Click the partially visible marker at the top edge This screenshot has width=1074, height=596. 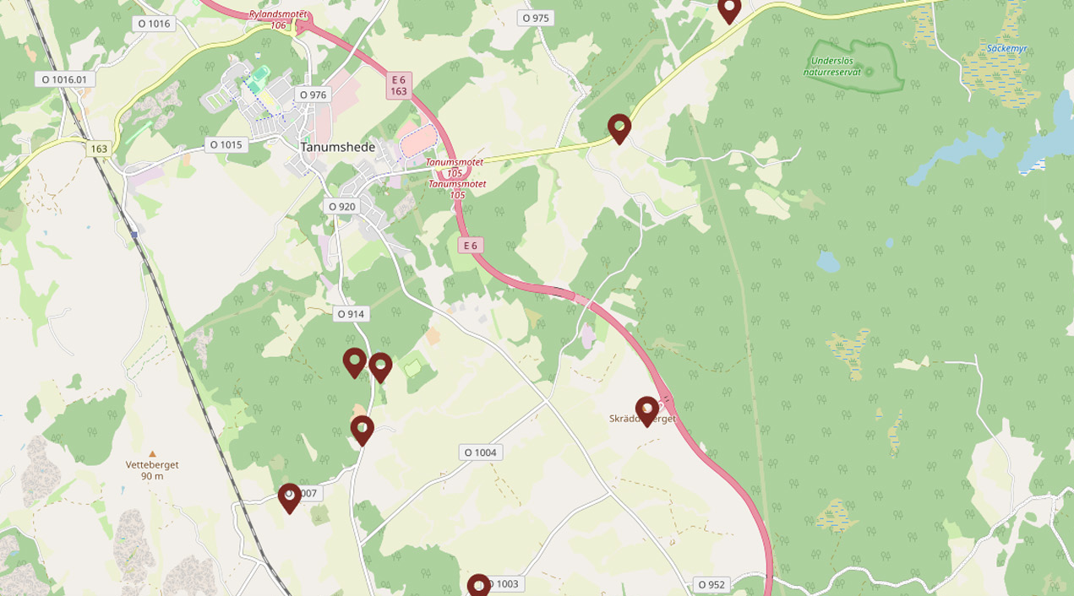pyautogui.click(x=729, y=11)
